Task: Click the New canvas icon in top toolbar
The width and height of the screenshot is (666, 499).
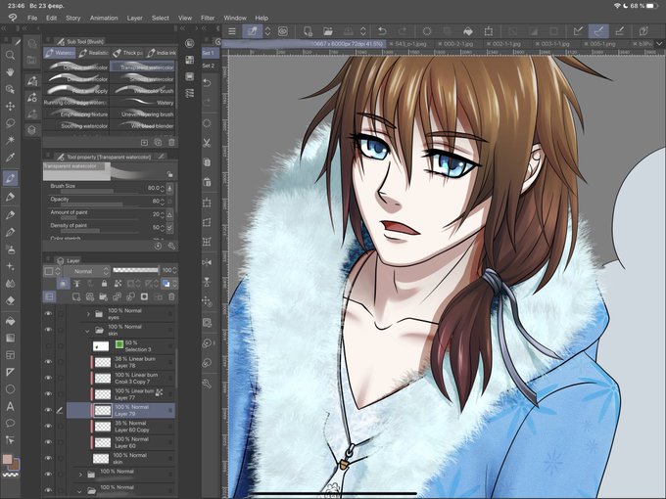Action: click(x=308, y=31)
